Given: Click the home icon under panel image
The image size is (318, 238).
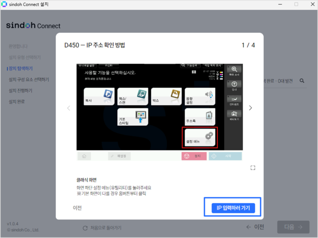Looking at the screenshot, I should pos(84,156).
